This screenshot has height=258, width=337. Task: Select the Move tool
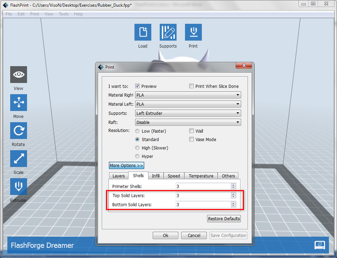(x=19, y=103)
